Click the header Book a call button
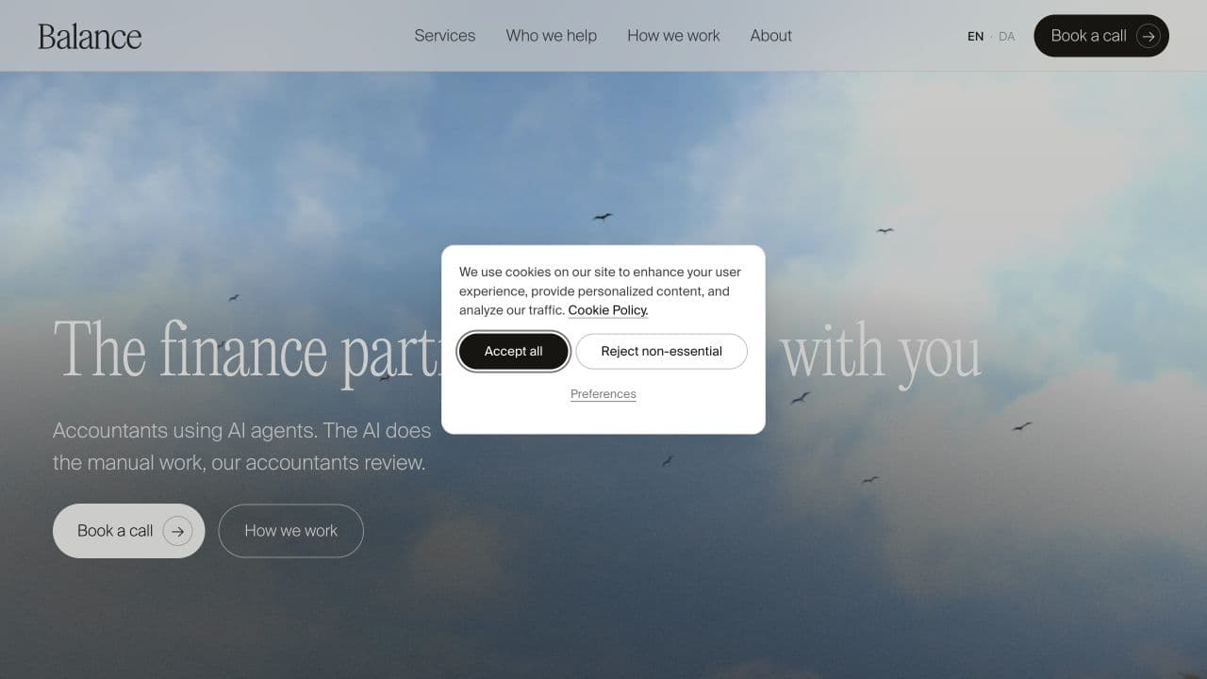The height and width of the screenshot is (679, 1207). (x=1101, y=36)
